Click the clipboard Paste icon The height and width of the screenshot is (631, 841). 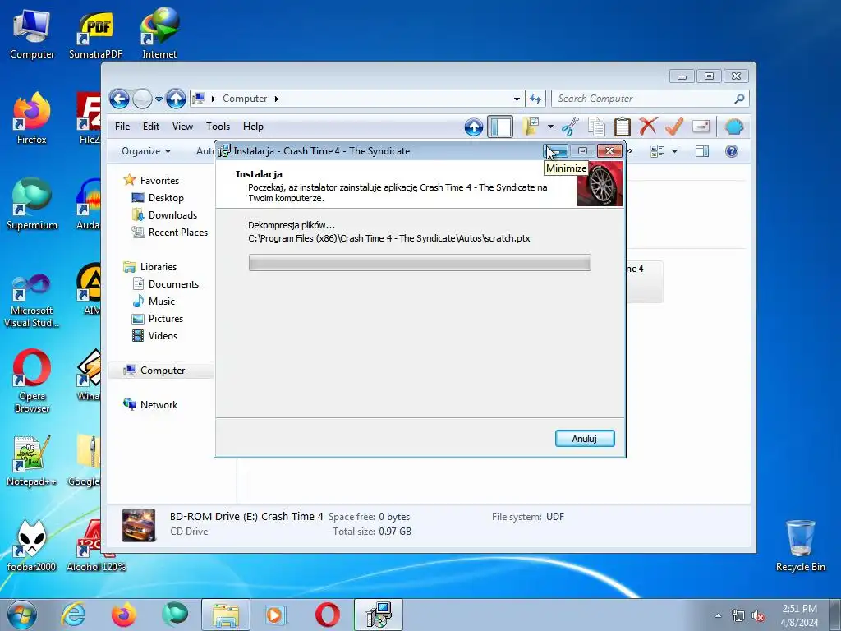tap(623, 127)
